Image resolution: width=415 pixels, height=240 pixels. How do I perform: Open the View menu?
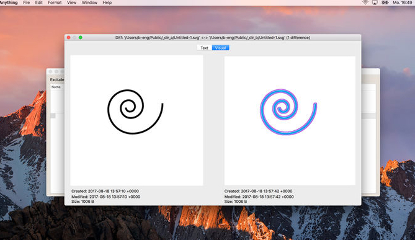click(x=71, y=2)
